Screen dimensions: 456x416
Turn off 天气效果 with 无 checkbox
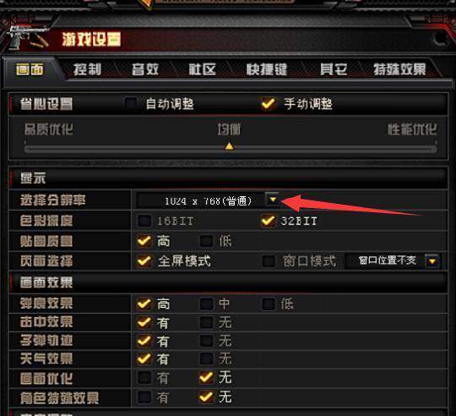[207, 359]
